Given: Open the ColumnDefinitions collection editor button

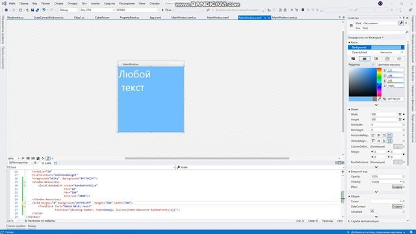Looking at the screenshot, I should pos(397,146).
